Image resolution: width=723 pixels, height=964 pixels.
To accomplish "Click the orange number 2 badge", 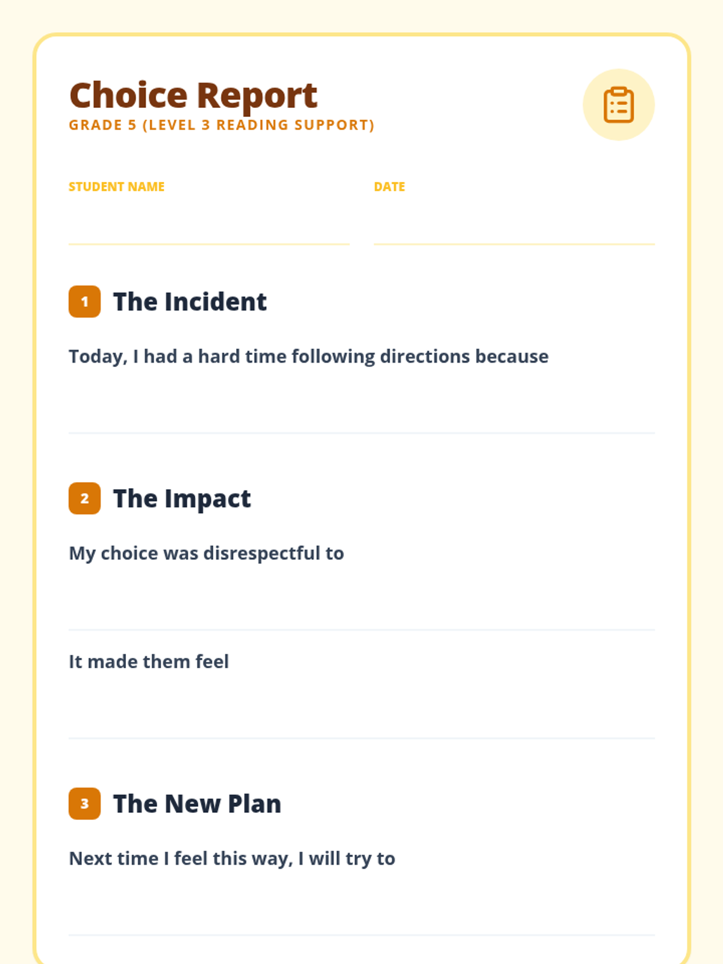I will 84,498.
